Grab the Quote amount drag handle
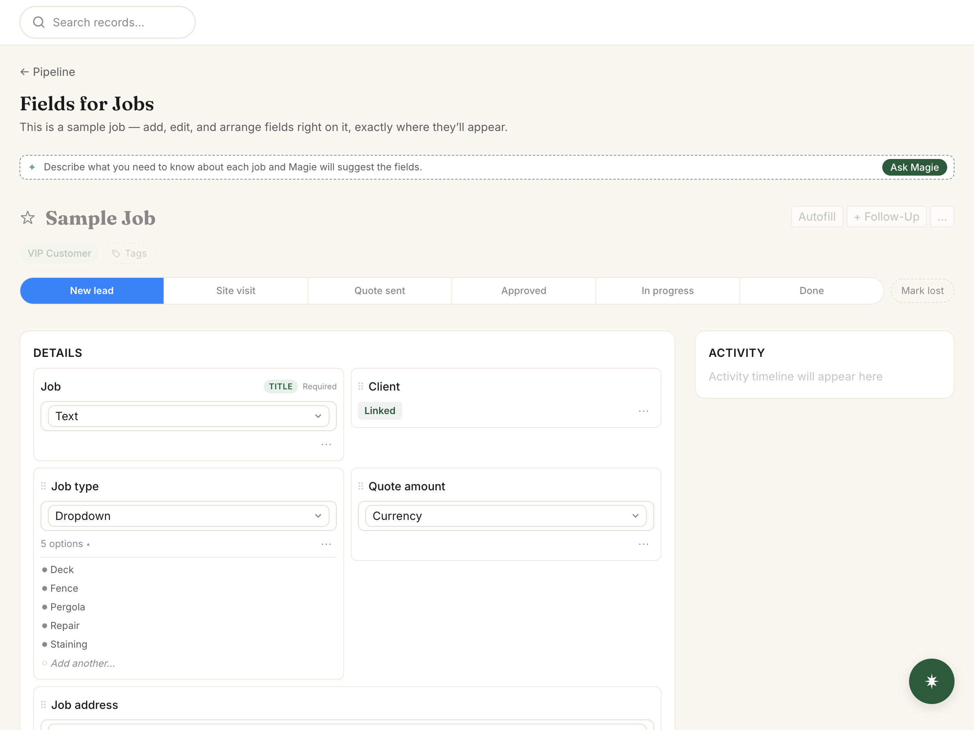This screenshot has width=974, height=730. click(361, 486)
